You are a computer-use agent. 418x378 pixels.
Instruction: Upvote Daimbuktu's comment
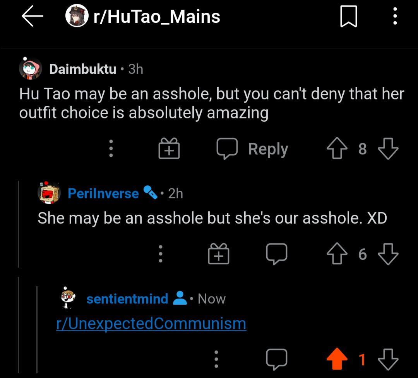337,148
